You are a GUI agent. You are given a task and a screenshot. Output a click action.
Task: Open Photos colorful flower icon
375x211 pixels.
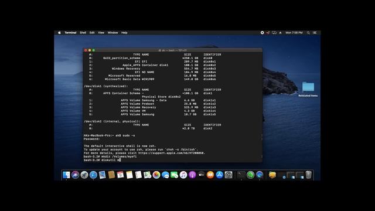(x=156, y=175)
